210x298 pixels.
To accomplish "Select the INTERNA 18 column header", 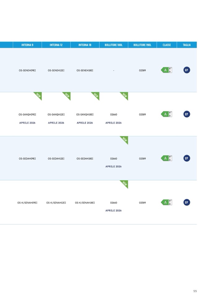I will (85, 45).
